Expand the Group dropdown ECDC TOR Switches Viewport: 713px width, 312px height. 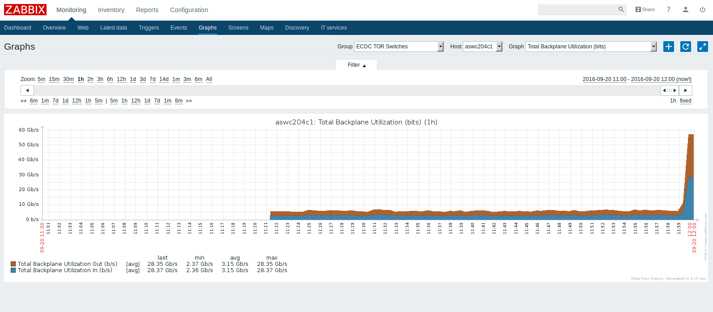coord(398,47)
